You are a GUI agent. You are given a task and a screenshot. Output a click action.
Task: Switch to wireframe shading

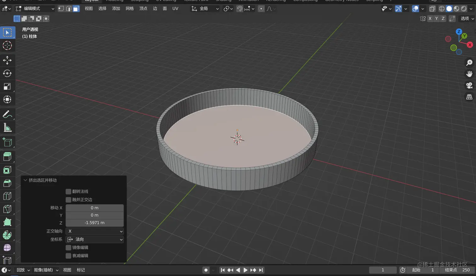[x=442, y=9]
